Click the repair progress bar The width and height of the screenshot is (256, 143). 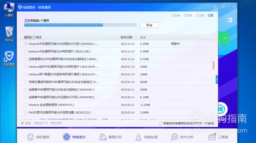tap(80, 25)
